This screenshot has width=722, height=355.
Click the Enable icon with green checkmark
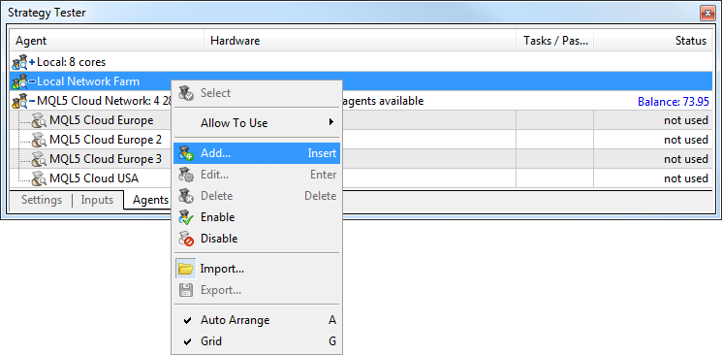pos(186,217)
